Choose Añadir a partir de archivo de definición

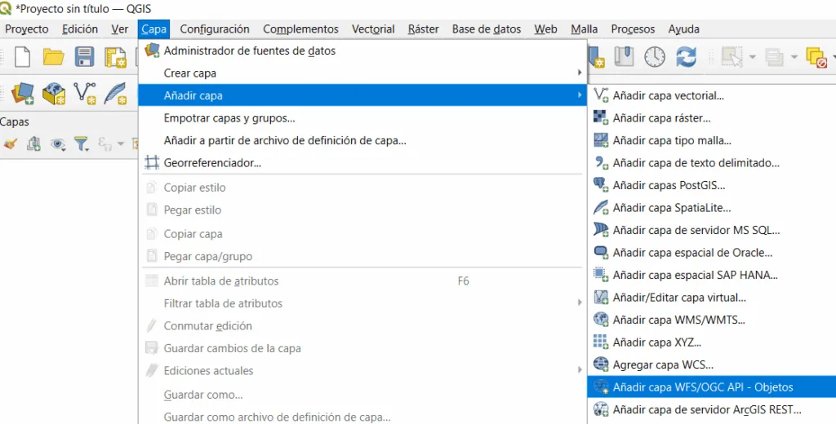[x=362, y=140]
